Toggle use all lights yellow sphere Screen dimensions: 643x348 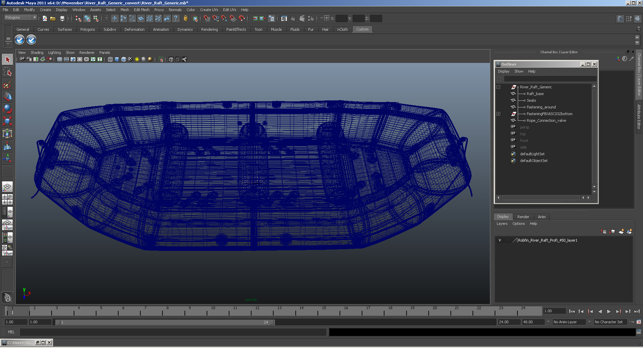tap(137, 59)
